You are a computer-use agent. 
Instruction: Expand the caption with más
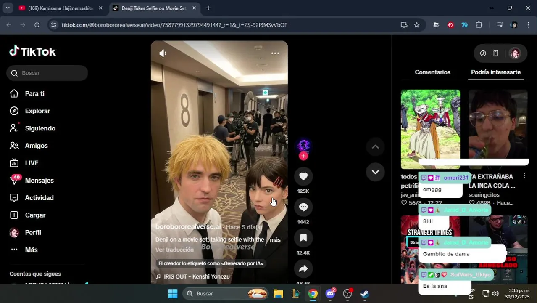point(275,240)
